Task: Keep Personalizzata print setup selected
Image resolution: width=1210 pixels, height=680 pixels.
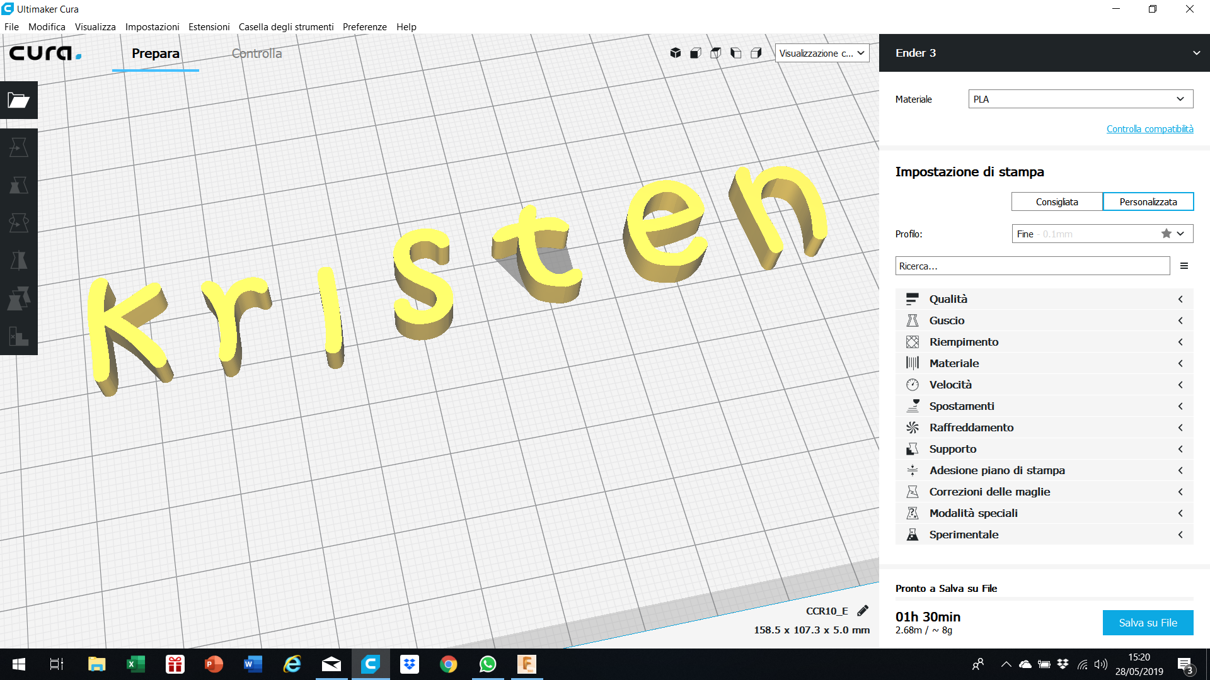Action: (1148, 201)
